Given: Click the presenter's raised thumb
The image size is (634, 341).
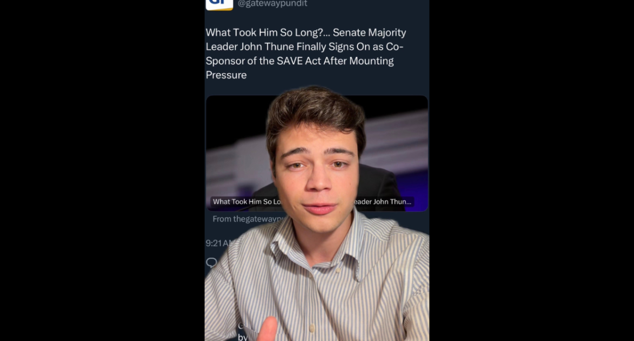Looking at the screenshot, I should pos(267,329).
